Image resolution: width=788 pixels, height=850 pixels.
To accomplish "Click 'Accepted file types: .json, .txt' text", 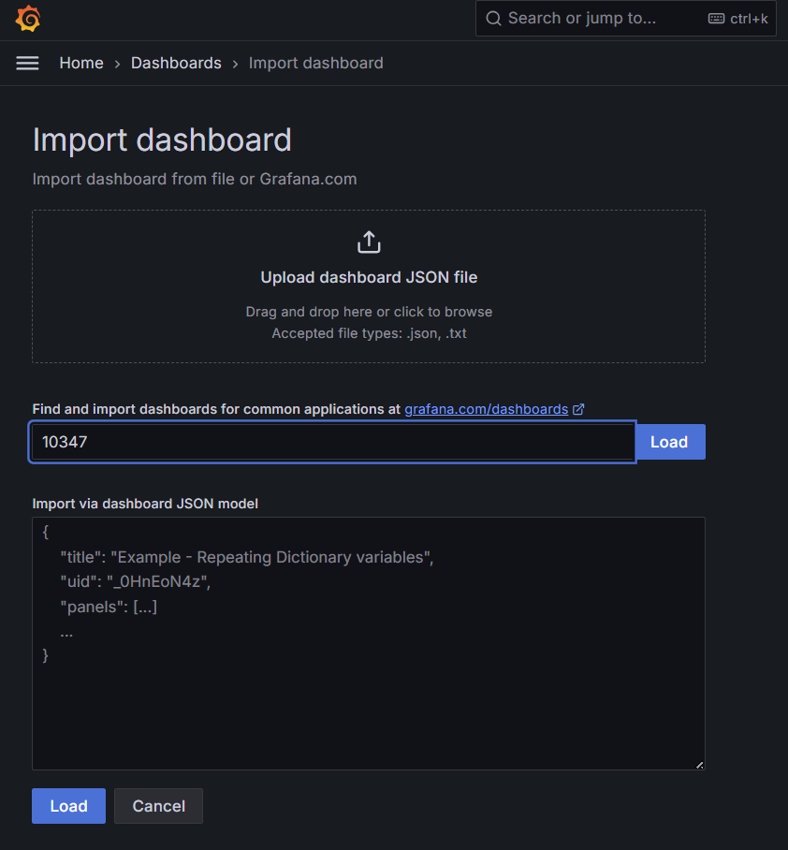I will [369, 333].
